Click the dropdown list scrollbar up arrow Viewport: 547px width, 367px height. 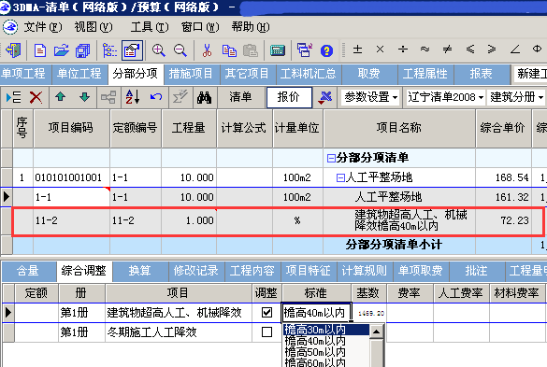tap(376, 332)
